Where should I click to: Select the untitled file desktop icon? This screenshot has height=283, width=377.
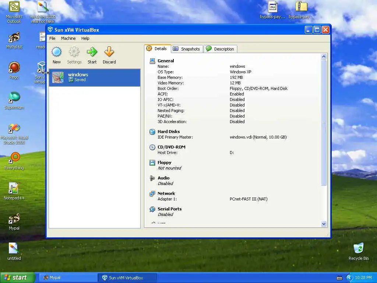click(14, 252)
